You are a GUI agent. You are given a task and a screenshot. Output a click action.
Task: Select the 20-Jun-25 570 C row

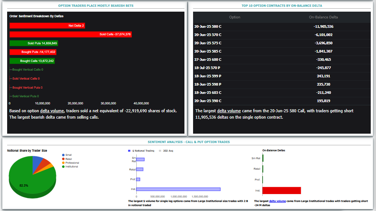click(282, 35)
